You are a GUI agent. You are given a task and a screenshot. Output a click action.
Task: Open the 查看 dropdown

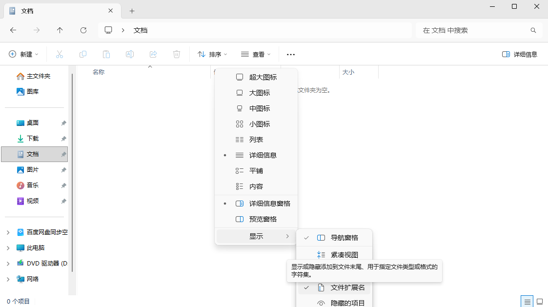click(256, 54)
